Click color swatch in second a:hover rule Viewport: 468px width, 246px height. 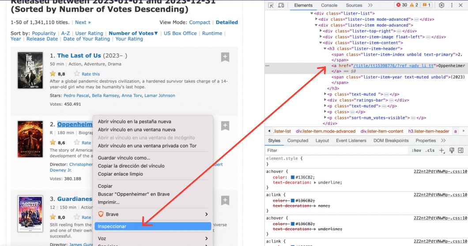[292, 224]
